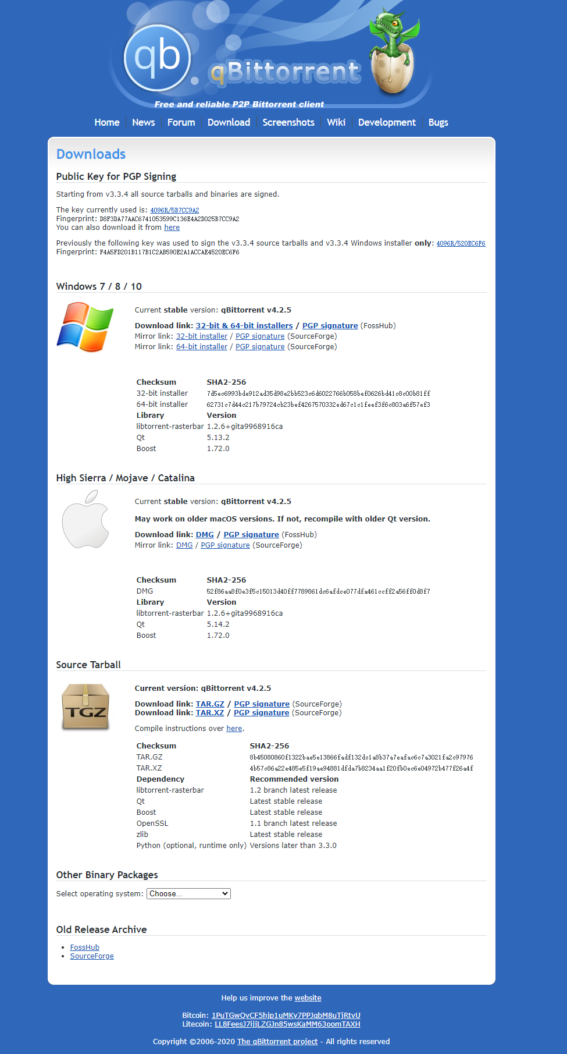Viewport: 567px width, 1054px height.
Task: Click the TAR.GZ SHA2-256 checksum value
Action: [362, 757]
